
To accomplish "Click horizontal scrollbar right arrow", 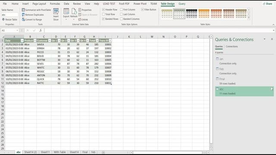I will tap(208, 152).
